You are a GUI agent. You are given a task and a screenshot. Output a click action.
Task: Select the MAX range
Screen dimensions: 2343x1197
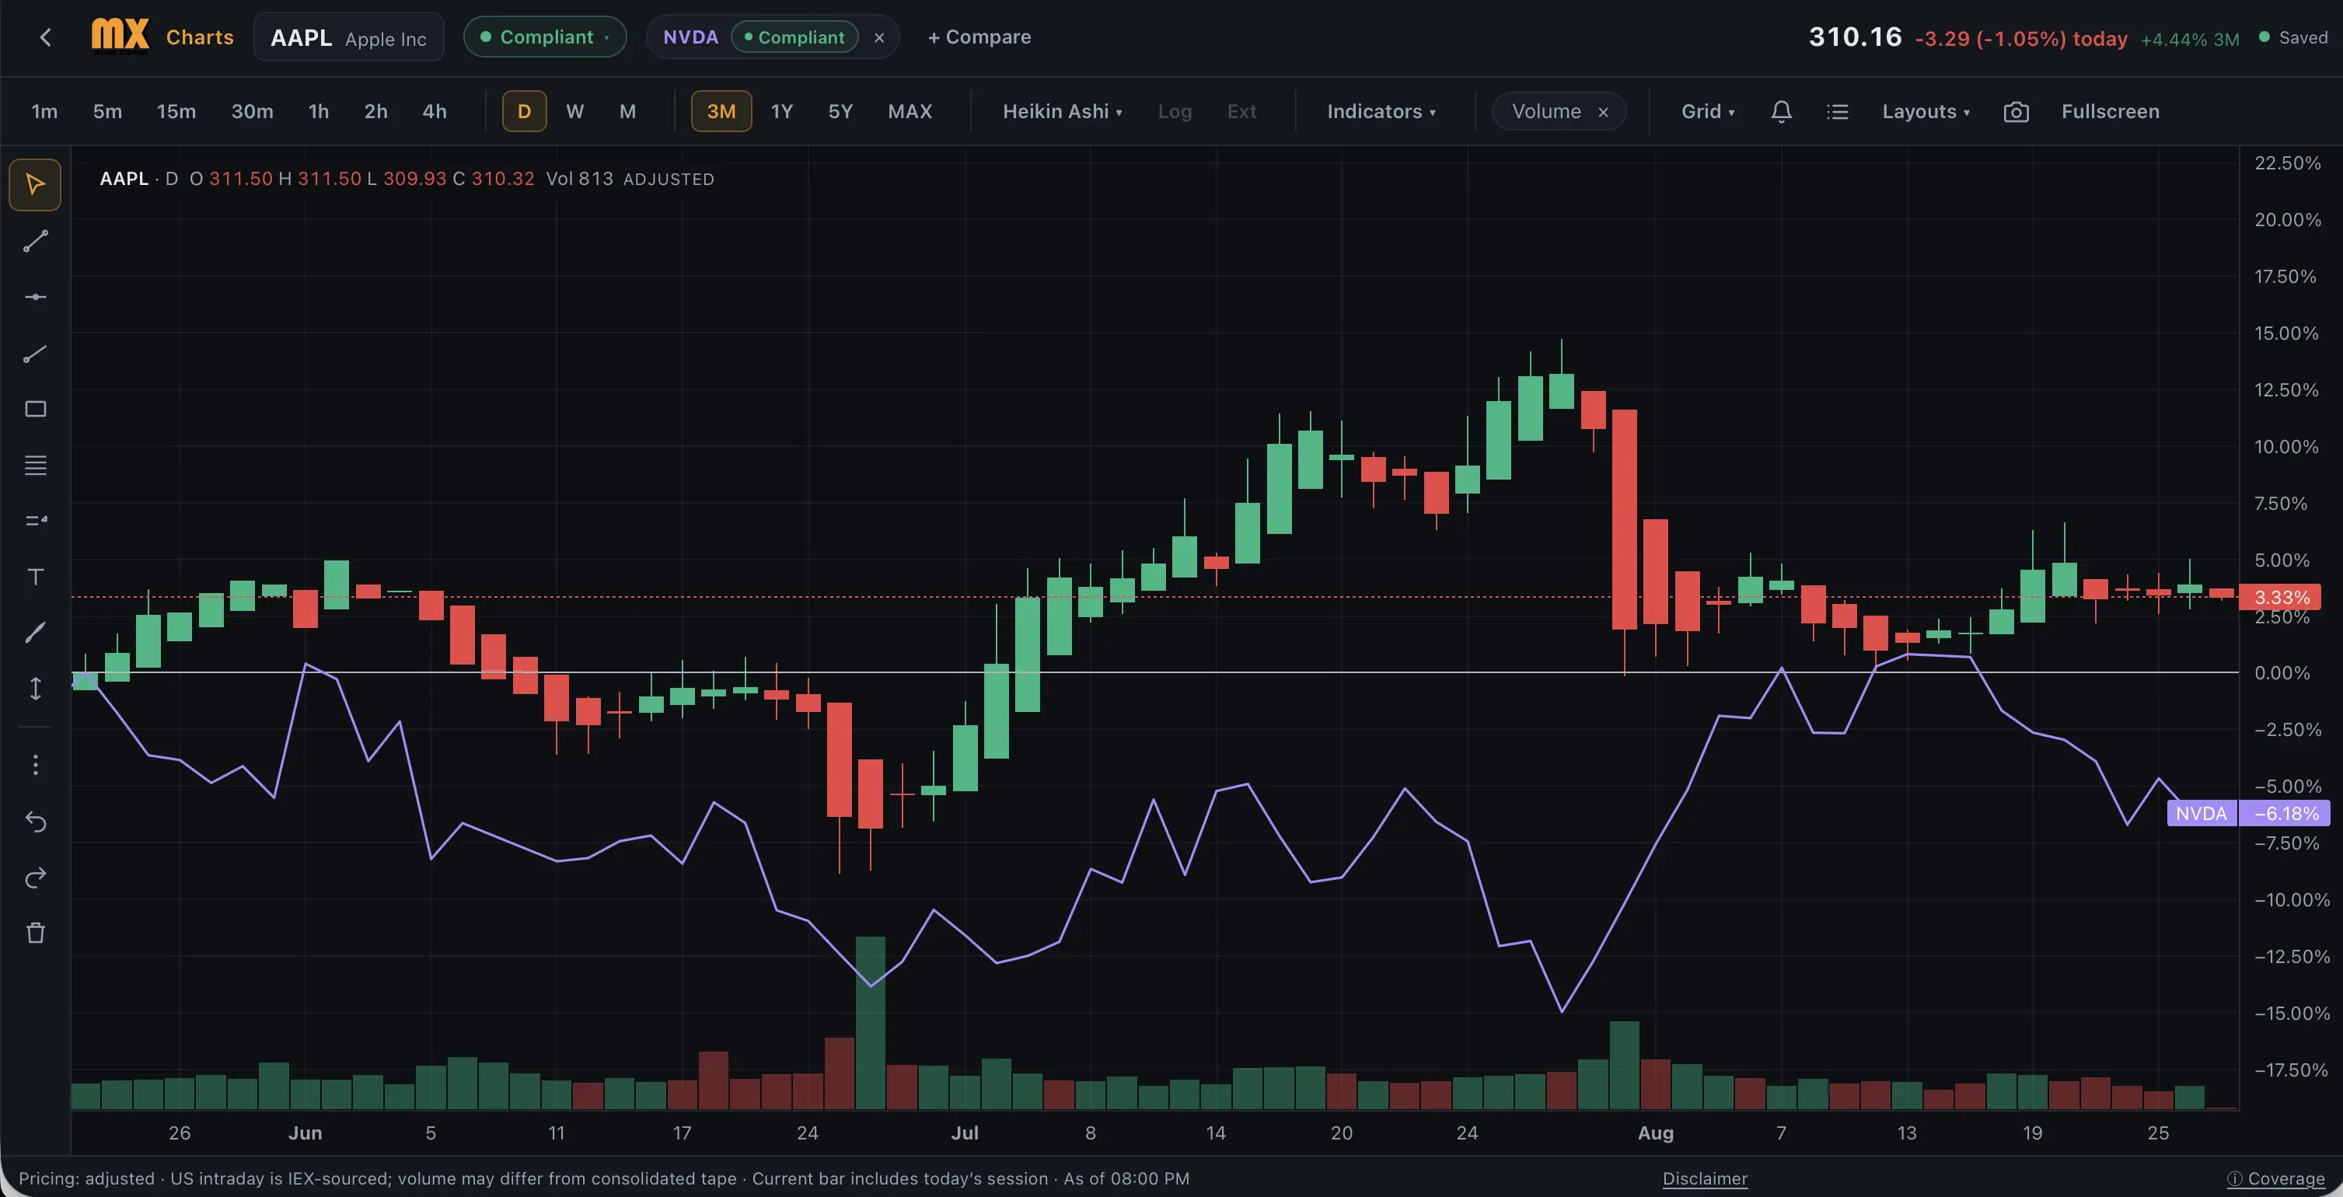pyautogui.click(x=910, y=112)
